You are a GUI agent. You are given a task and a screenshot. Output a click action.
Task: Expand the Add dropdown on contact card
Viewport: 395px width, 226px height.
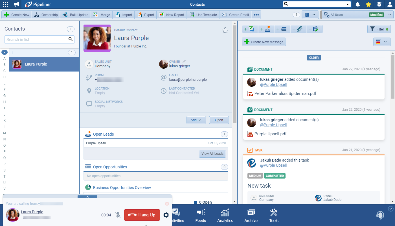196,120
